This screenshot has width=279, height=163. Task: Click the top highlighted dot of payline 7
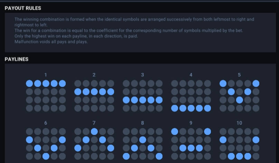[94, 132]
